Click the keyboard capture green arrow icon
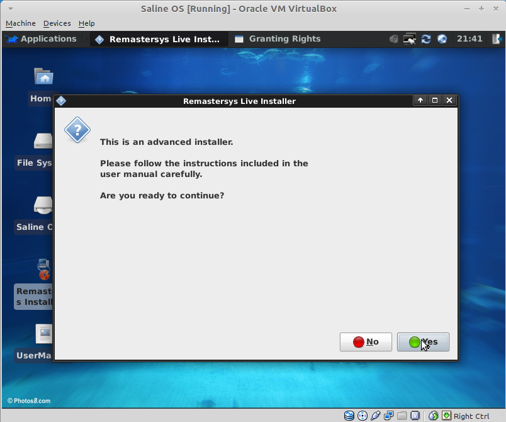The width and height of the screenshot is (506, 422). [446, 416]
